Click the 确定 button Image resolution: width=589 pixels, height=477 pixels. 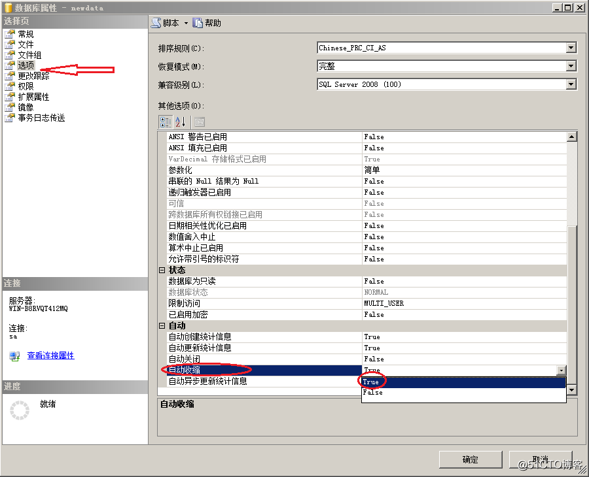click(471, 460)
